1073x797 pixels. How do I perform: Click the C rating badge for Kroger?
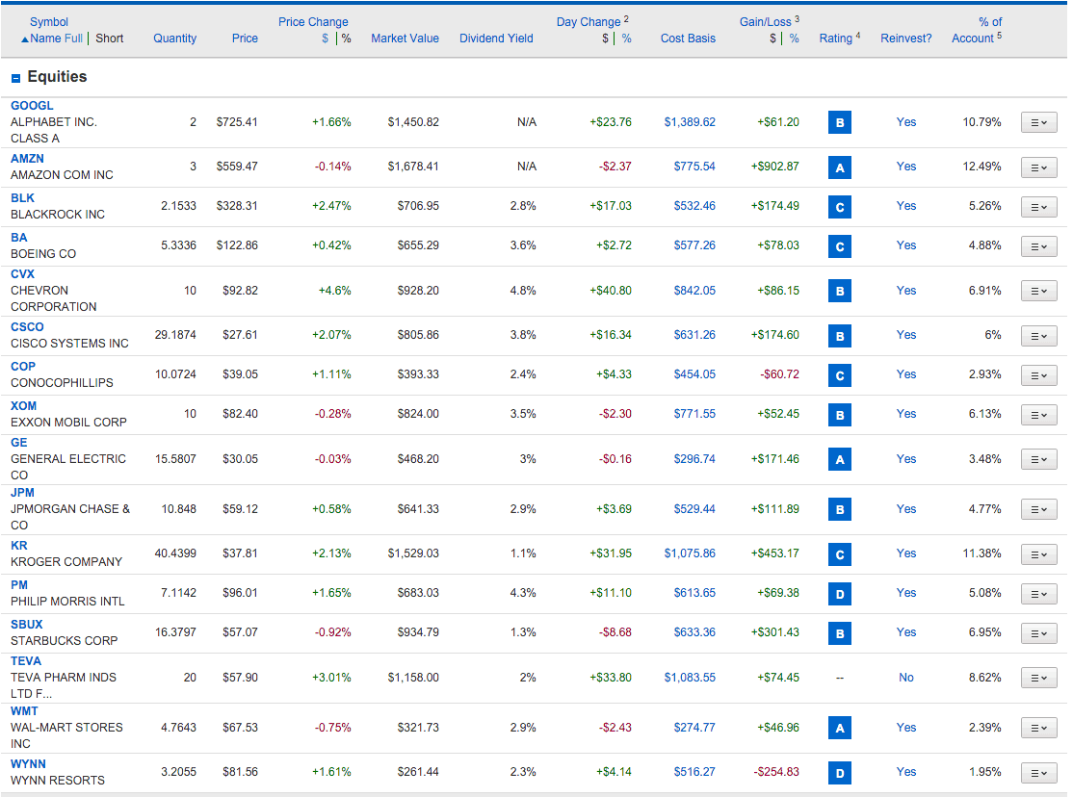[x=840, y=554]
